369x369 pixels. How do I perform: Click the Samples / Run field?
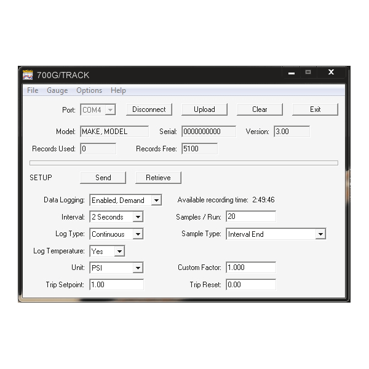point(251,216)
